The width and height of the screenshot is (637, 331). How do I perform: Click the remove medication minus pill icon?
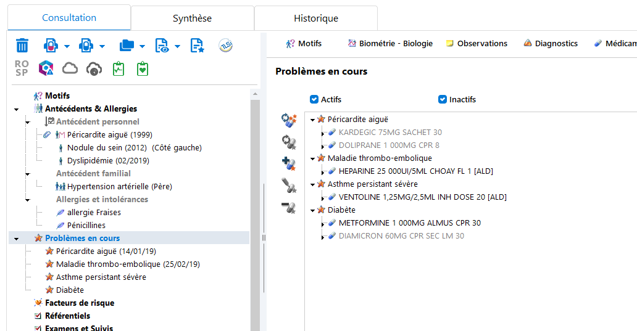[288, 208]
